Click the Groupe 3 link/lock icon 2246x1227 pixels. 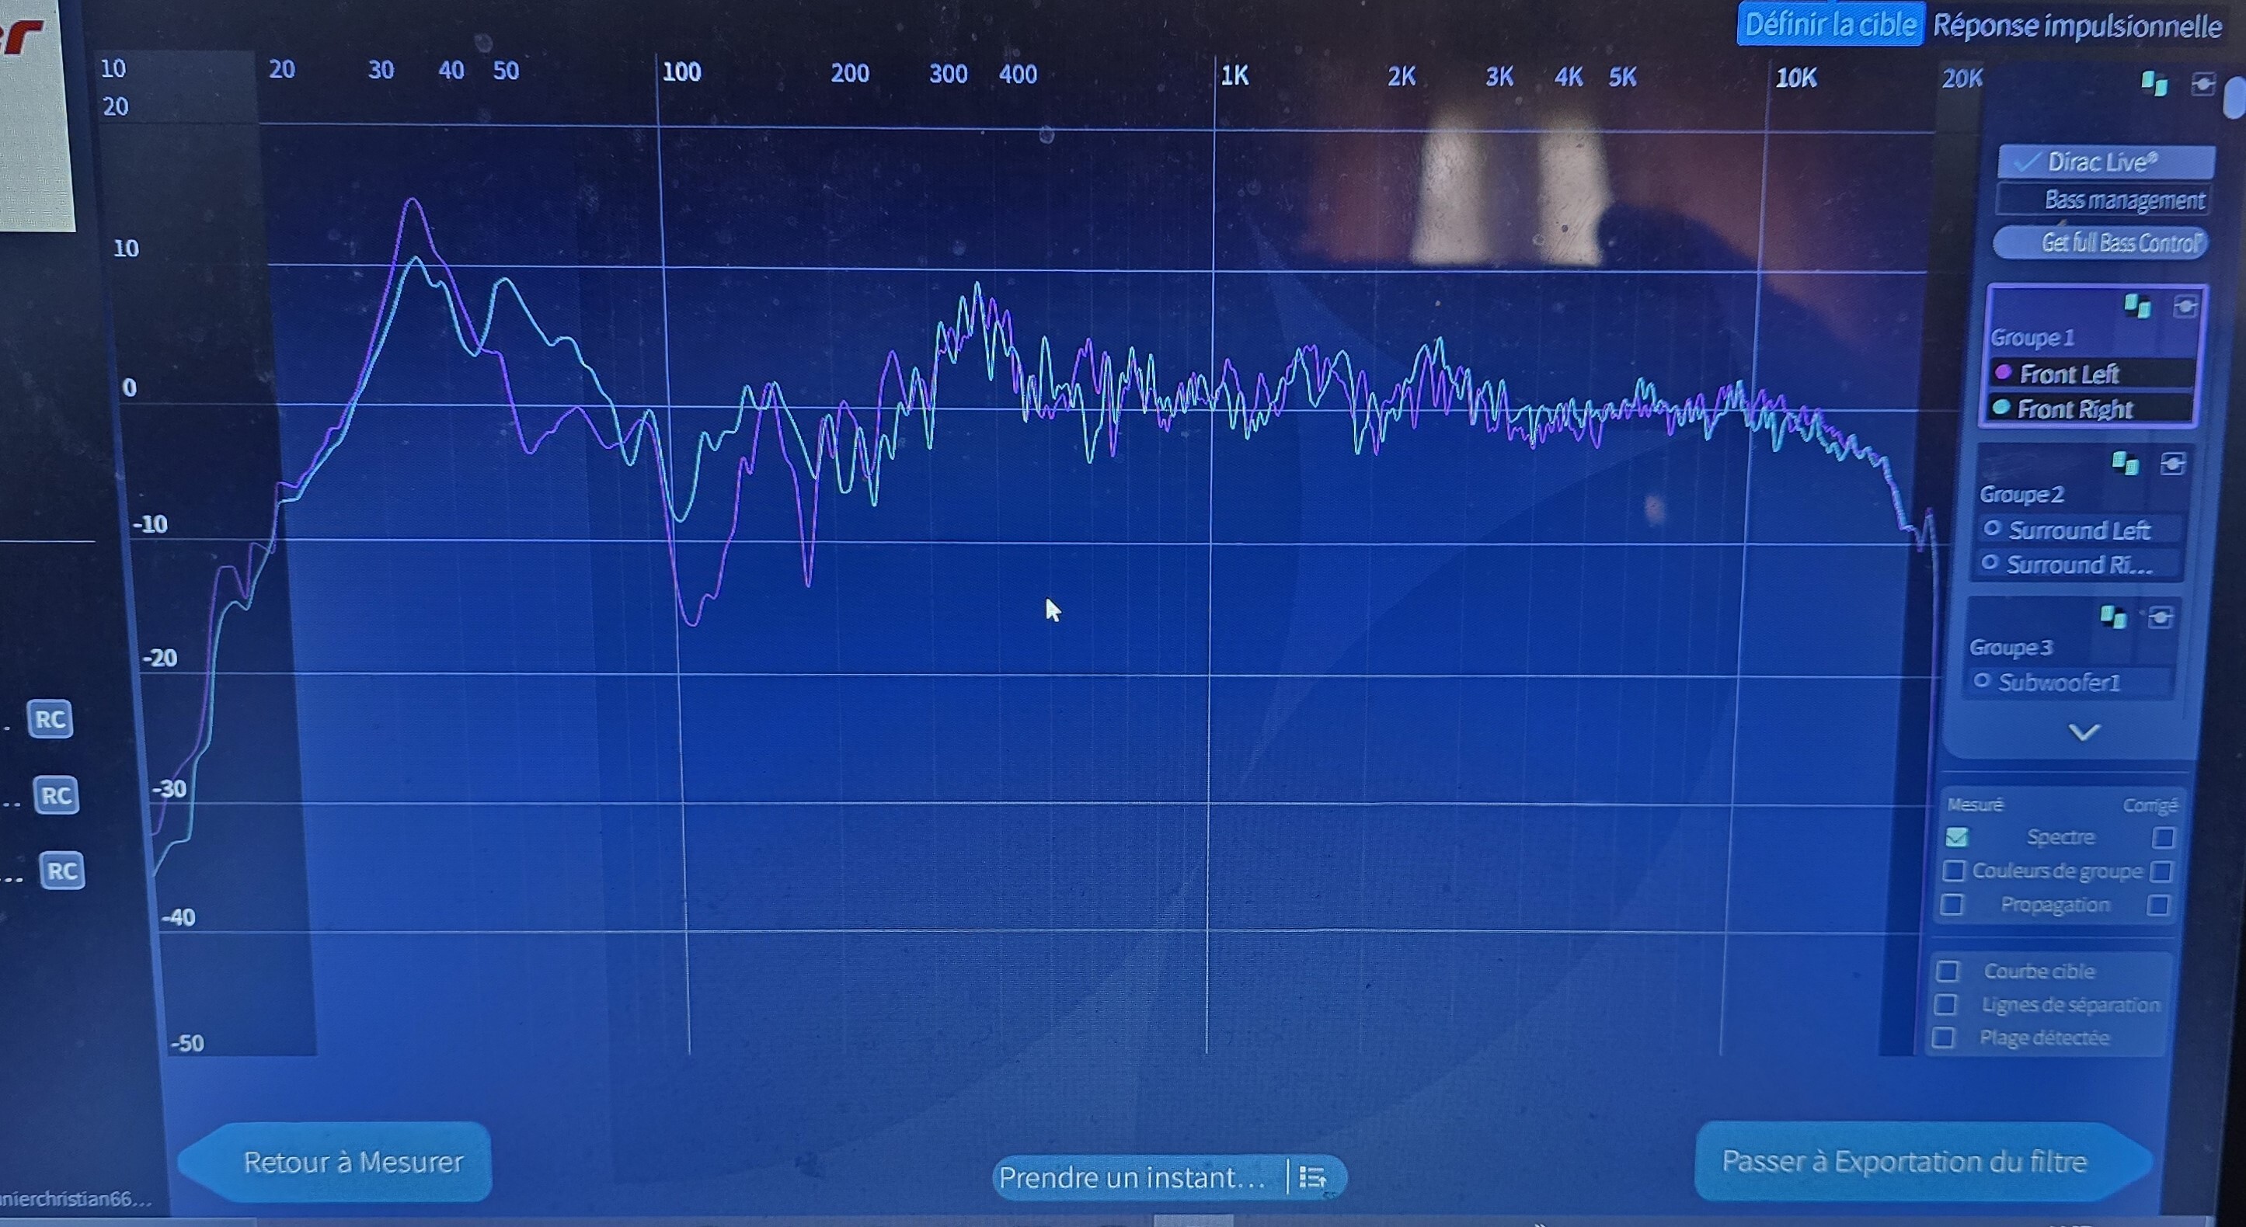click(2160, 618)
